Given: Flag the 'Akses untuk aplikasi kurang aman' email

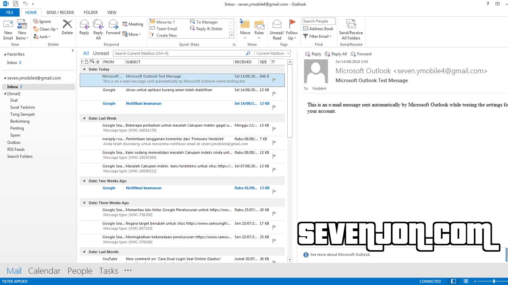Looking at the screenshot, I should (274, 93).
